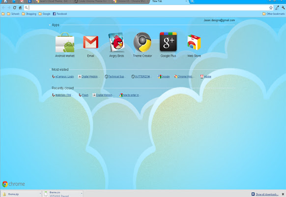The height and width of the screenshot is (197, 286).
Task: Open a new tab with plus button
Action: 192,1
